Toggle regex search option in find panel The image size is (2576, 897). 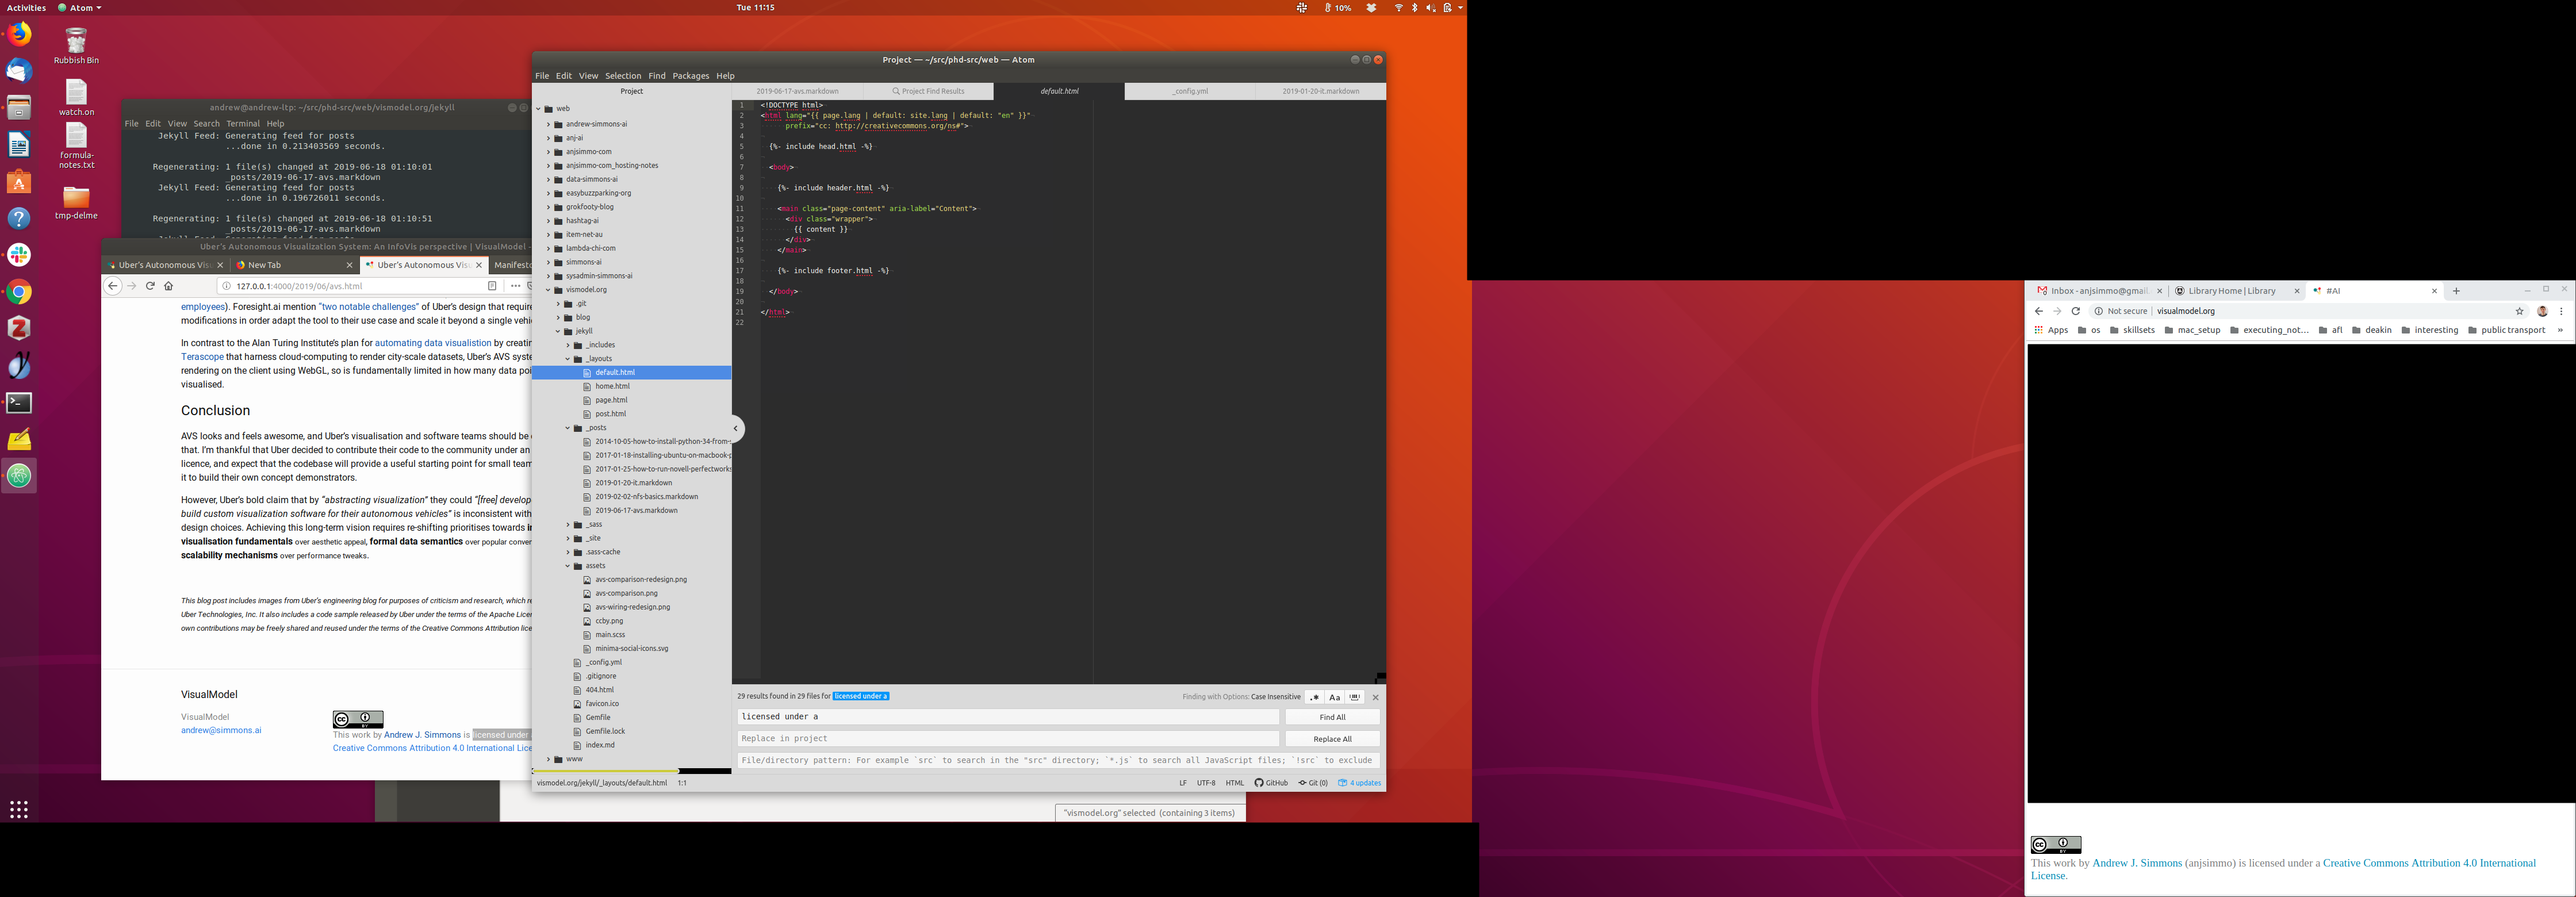(1314, 697)
